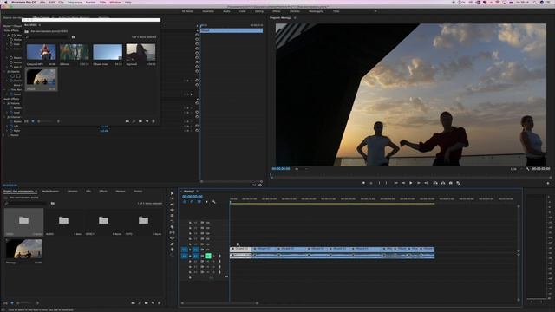Screen dimensions: 555x312
Task: Switch to the Color workspace
Action: click(243, 11)
